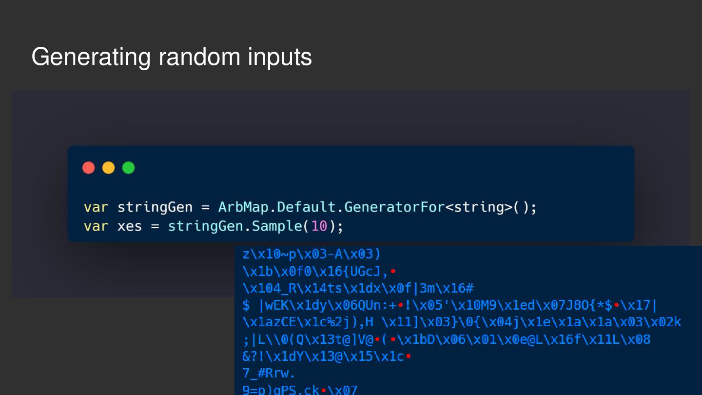702x395 pixels.
Task: Click the green maximize dot in code window
Action: (x=128, y=168)
